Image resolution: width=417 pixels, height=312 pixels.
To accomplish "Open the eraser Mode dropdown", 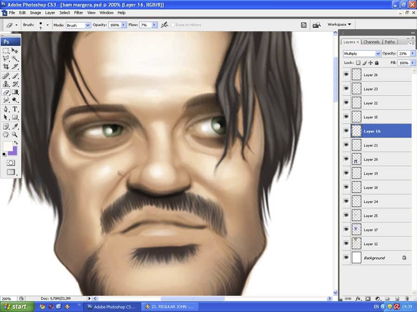I will [x=78, y=25].
